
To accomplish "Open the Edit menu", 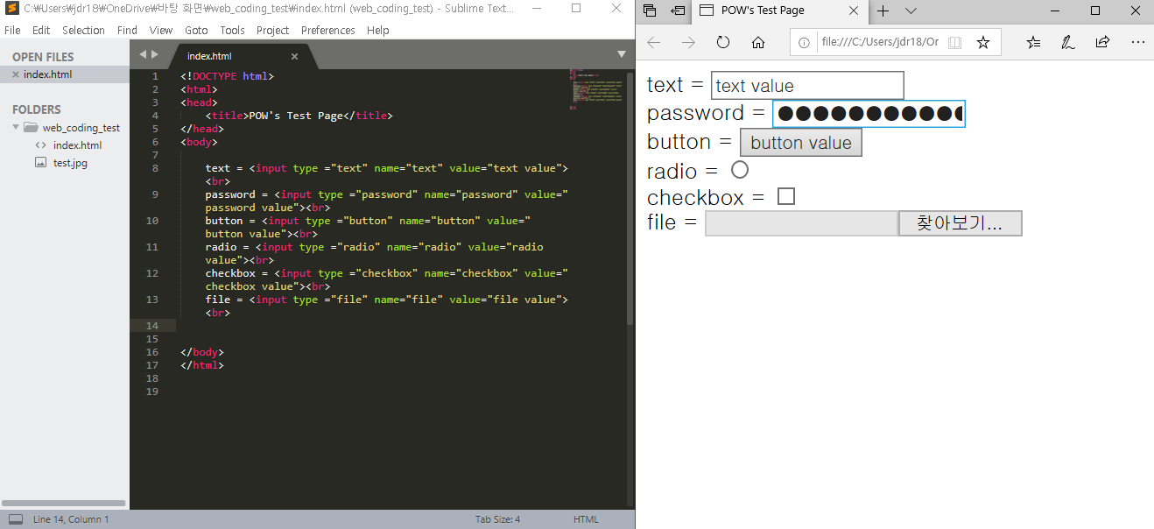I will (x=41, y=30).
